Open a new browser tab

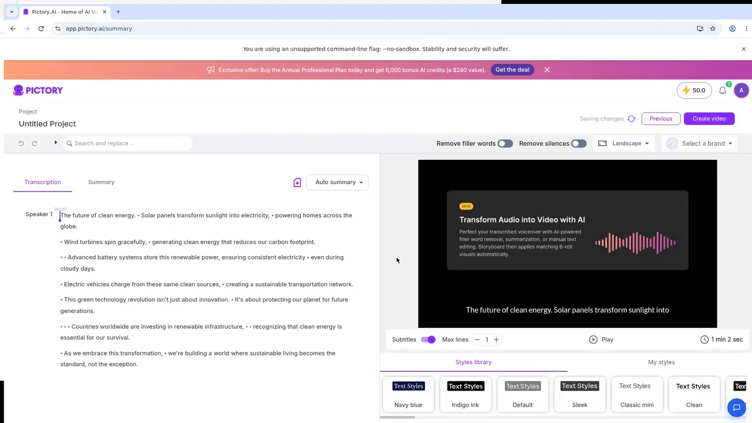[x=118, y=12]
